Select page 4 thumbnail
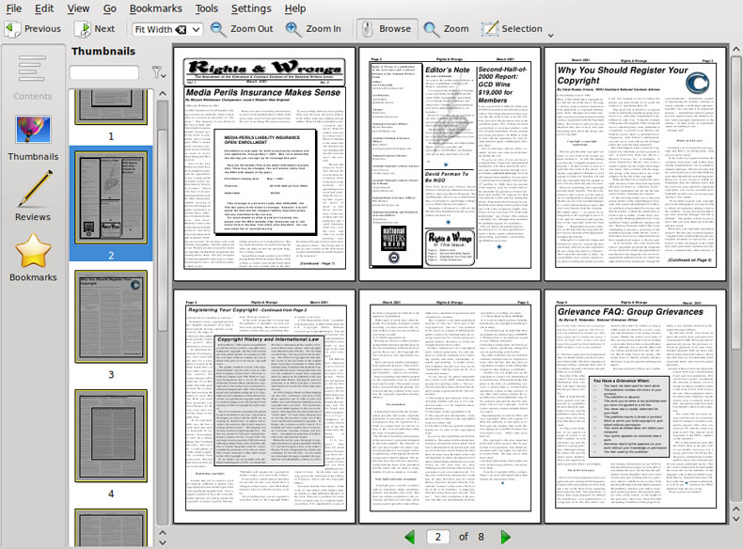 111,436
